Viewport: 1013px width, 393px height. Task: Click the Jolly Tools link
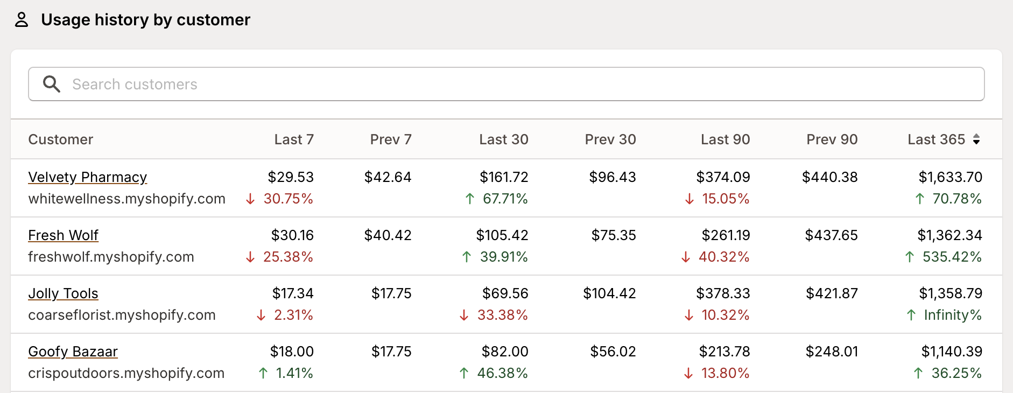coord(62,293)
